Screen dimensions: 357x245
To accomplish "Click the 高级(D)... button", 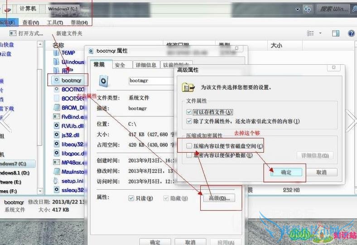I will 219,198.
